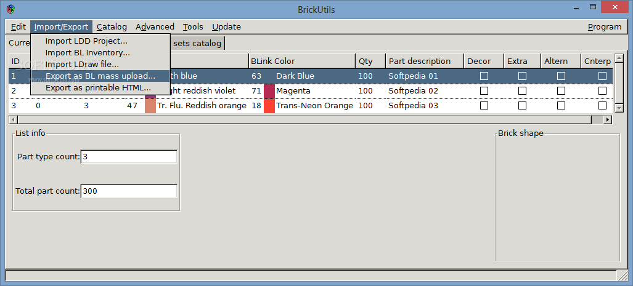
Task: Toggle Cnterp checkbox for Softpedia 01
Action: pos(602,76)
